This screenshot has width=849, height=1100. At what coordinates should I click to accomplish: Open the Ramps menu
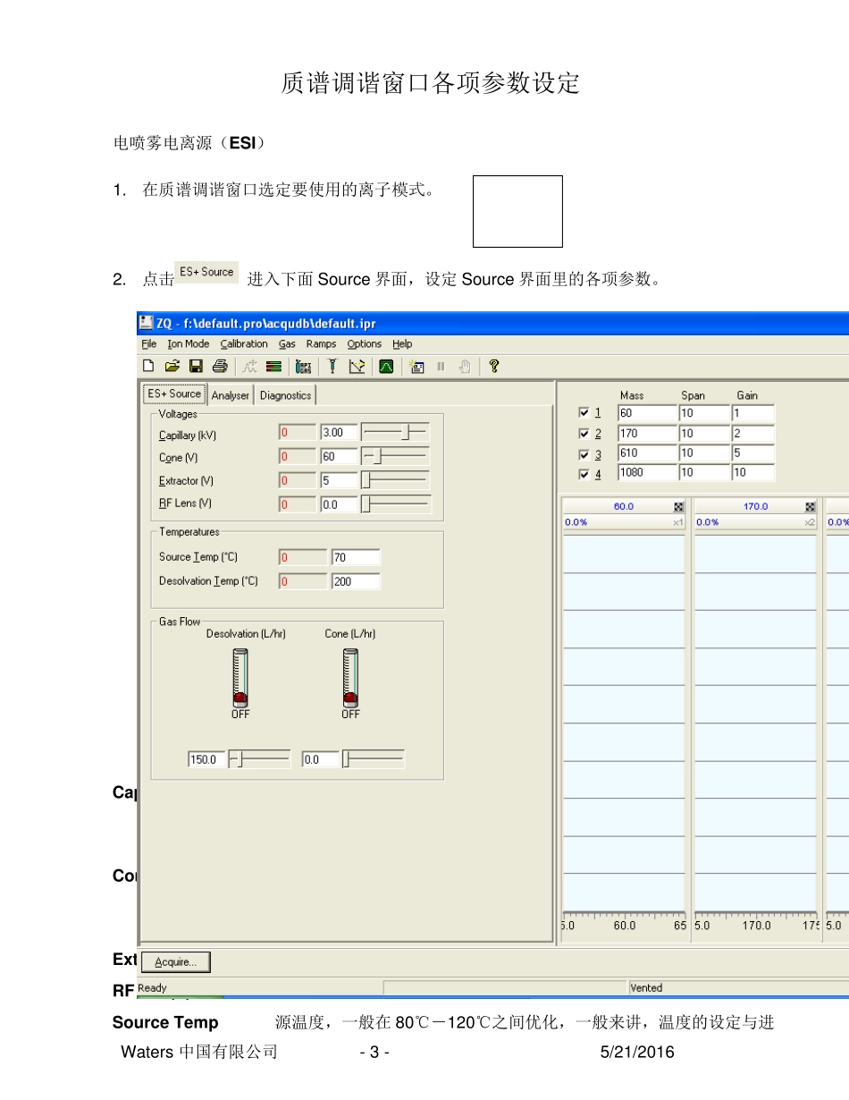click(321, 343)
